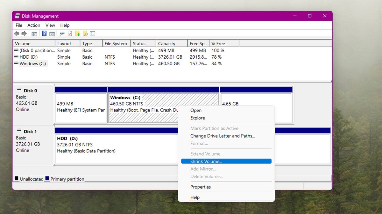Open the Help menu in menu bar

click(x=65, y=25)
